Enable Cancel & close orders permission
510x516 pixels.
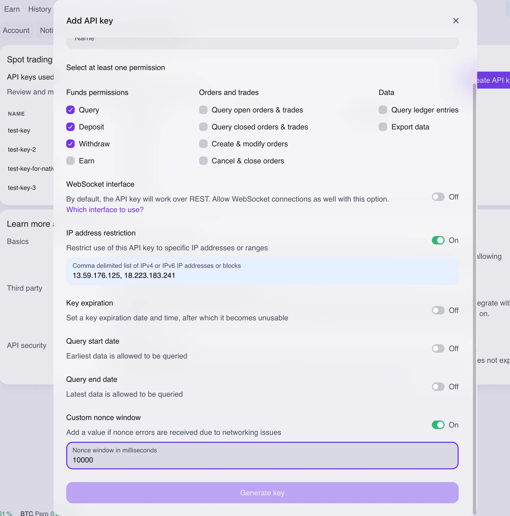click(203, 161)
